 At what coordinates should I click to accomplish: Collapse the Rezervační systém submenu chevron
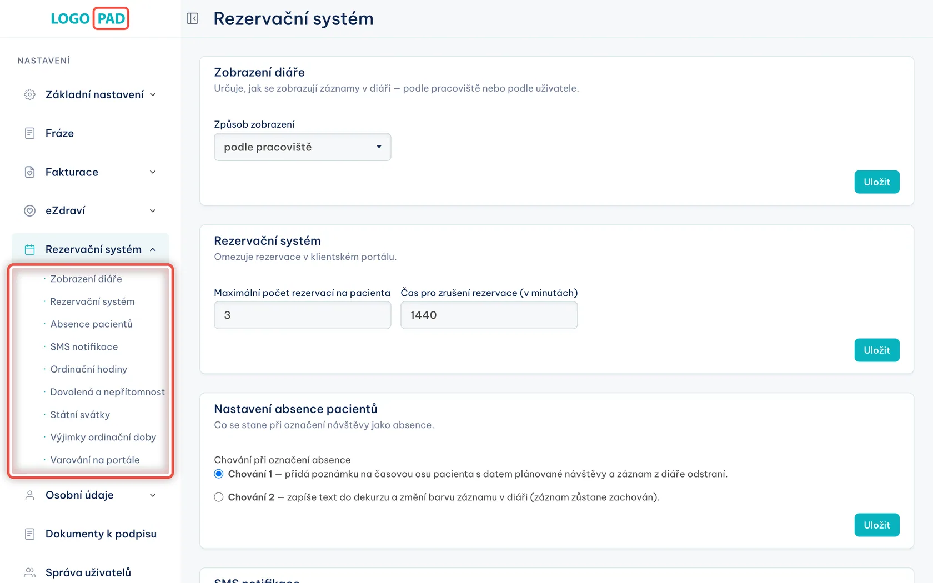153,249
